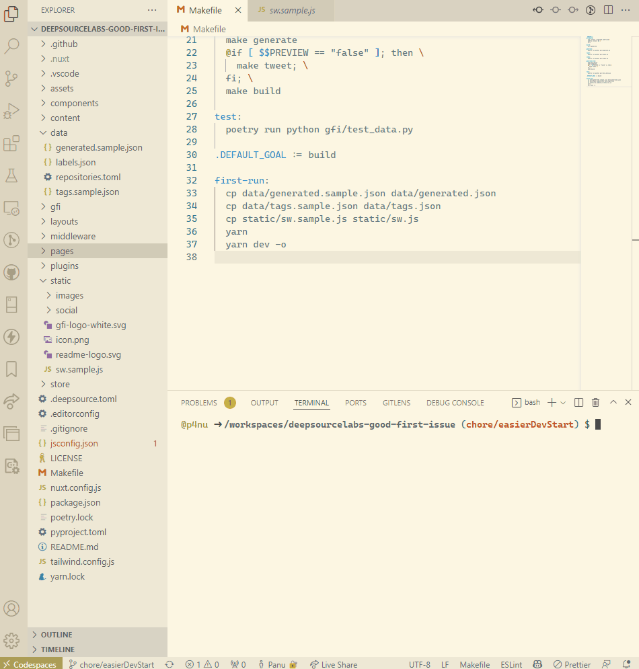639x669 pixels.
Task: Close the Makefile editor tab
Action: (238, 10)
